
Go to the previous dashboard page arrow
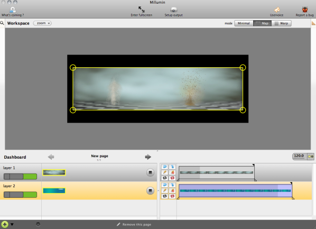point(51,157)
